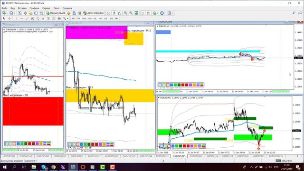Show the Navigator panel
Viewport: 304px width, 171px height.
pyautogui.click(x=30, y=13)
